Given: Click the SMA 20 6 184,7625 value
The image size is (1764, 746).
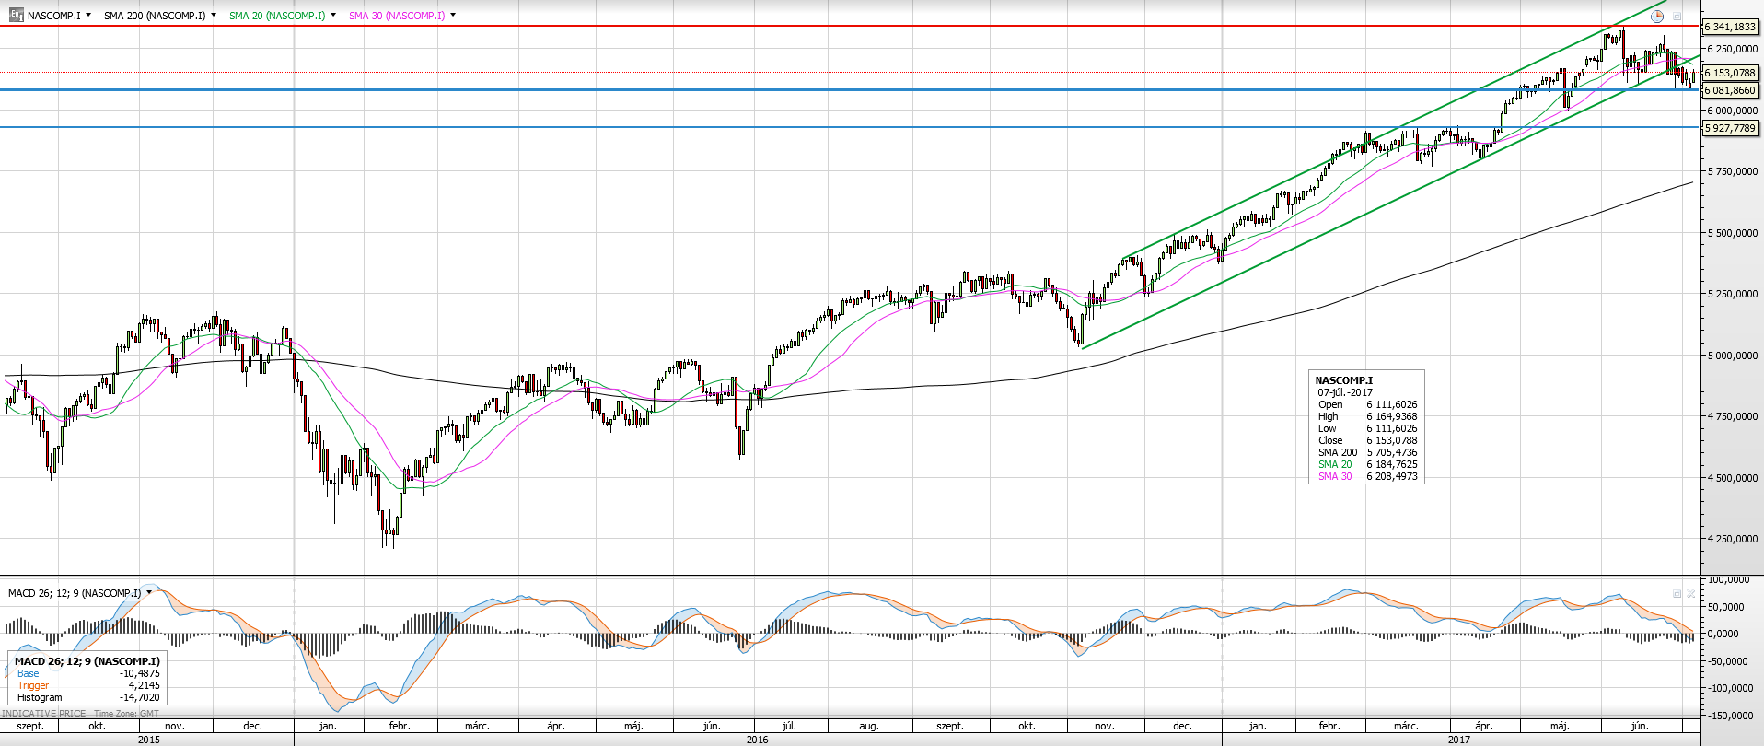Looking at the screenshot, I should tap(1392, 464).
